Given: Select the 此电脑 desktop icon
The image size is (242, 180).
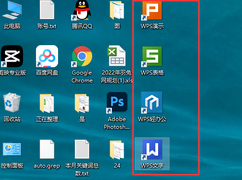Looking at the screenshot, I should (12, 10).
